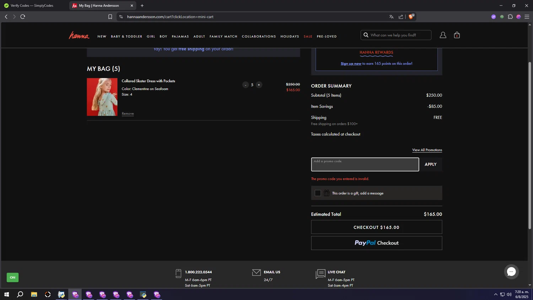This screenshot has width=533, height=300.
Task: Open the Boy menu
Action: (x=163, y=37)
